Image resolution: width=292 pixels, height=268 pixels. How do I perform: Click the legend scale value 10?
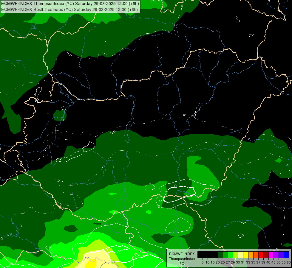point(208,262)
